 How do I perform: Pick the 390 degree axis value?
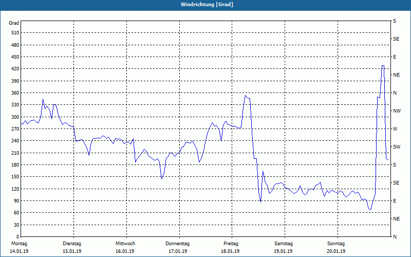[x=15, y=81]
